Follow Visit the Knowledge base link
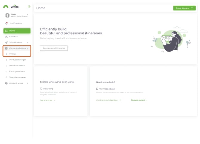Image resolution: width=200 pixels, height=144 pixels. pyautogui.click(x=108, y=100)
